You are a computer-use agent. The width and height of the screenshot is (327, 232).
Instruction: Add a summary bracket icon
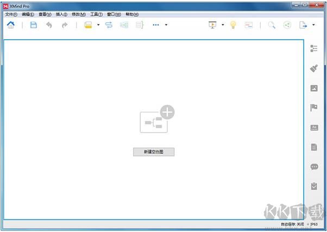[x=140, y=25]
